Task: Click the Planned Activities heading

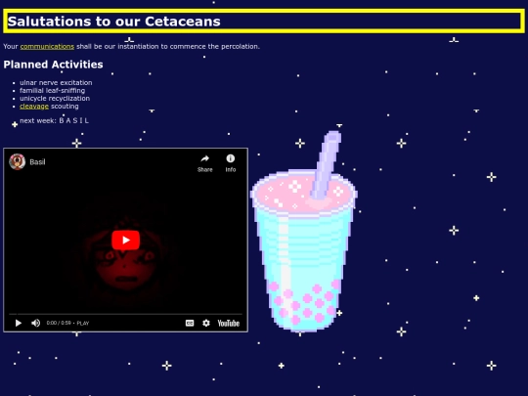Action: (x=53, y=65)
